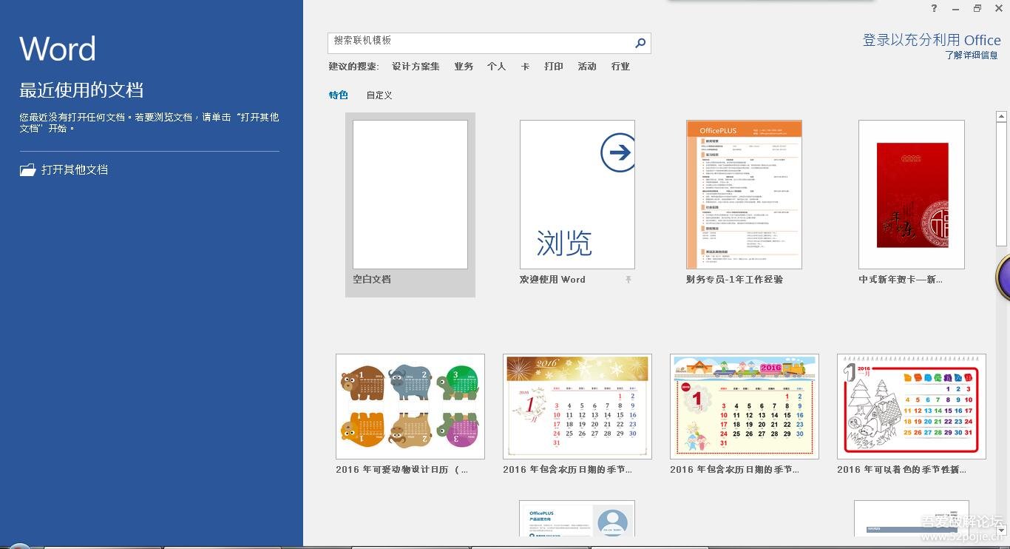Select the 空白文档 blank document template
Screen dimensions: 1010x549
(410, 195)
